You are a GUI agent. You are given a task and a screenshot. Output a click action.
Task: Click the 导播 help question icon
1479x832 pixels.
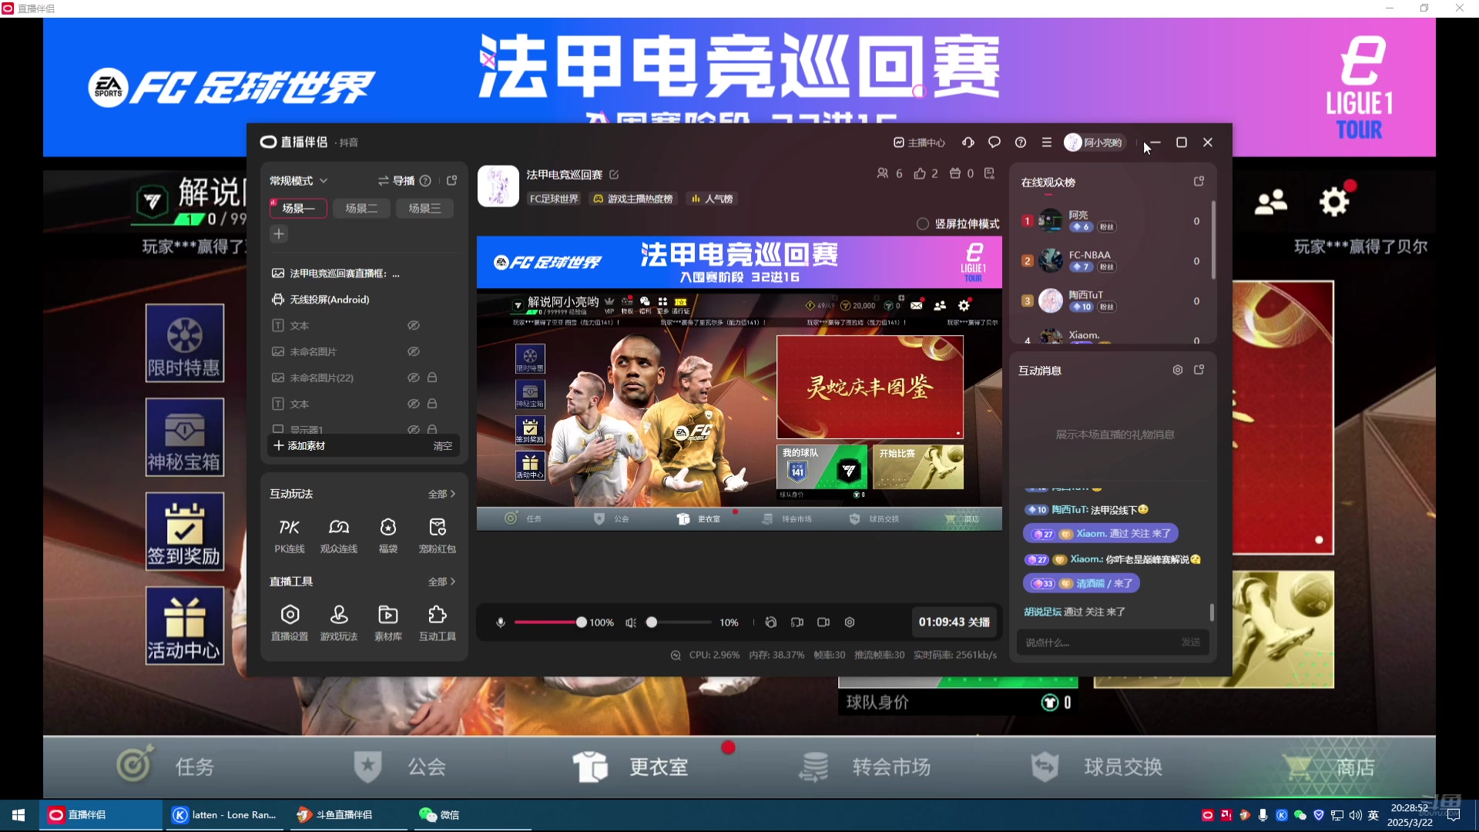[425, 181]
